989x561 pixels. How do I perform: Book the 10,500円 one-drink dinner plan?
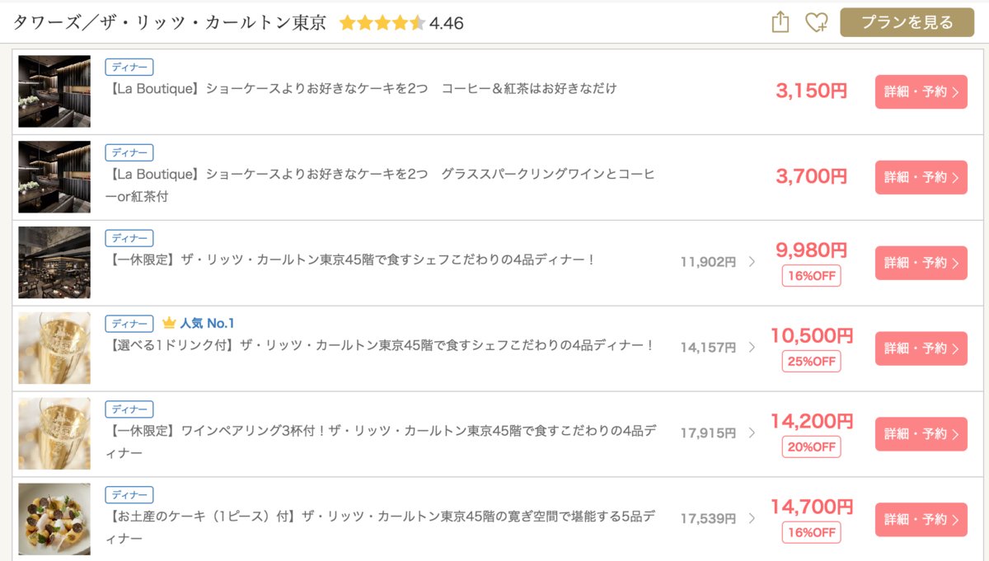921,348
